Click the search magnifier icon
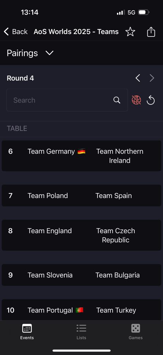Viewport: 163px width, 355px height. pos(117,100)
